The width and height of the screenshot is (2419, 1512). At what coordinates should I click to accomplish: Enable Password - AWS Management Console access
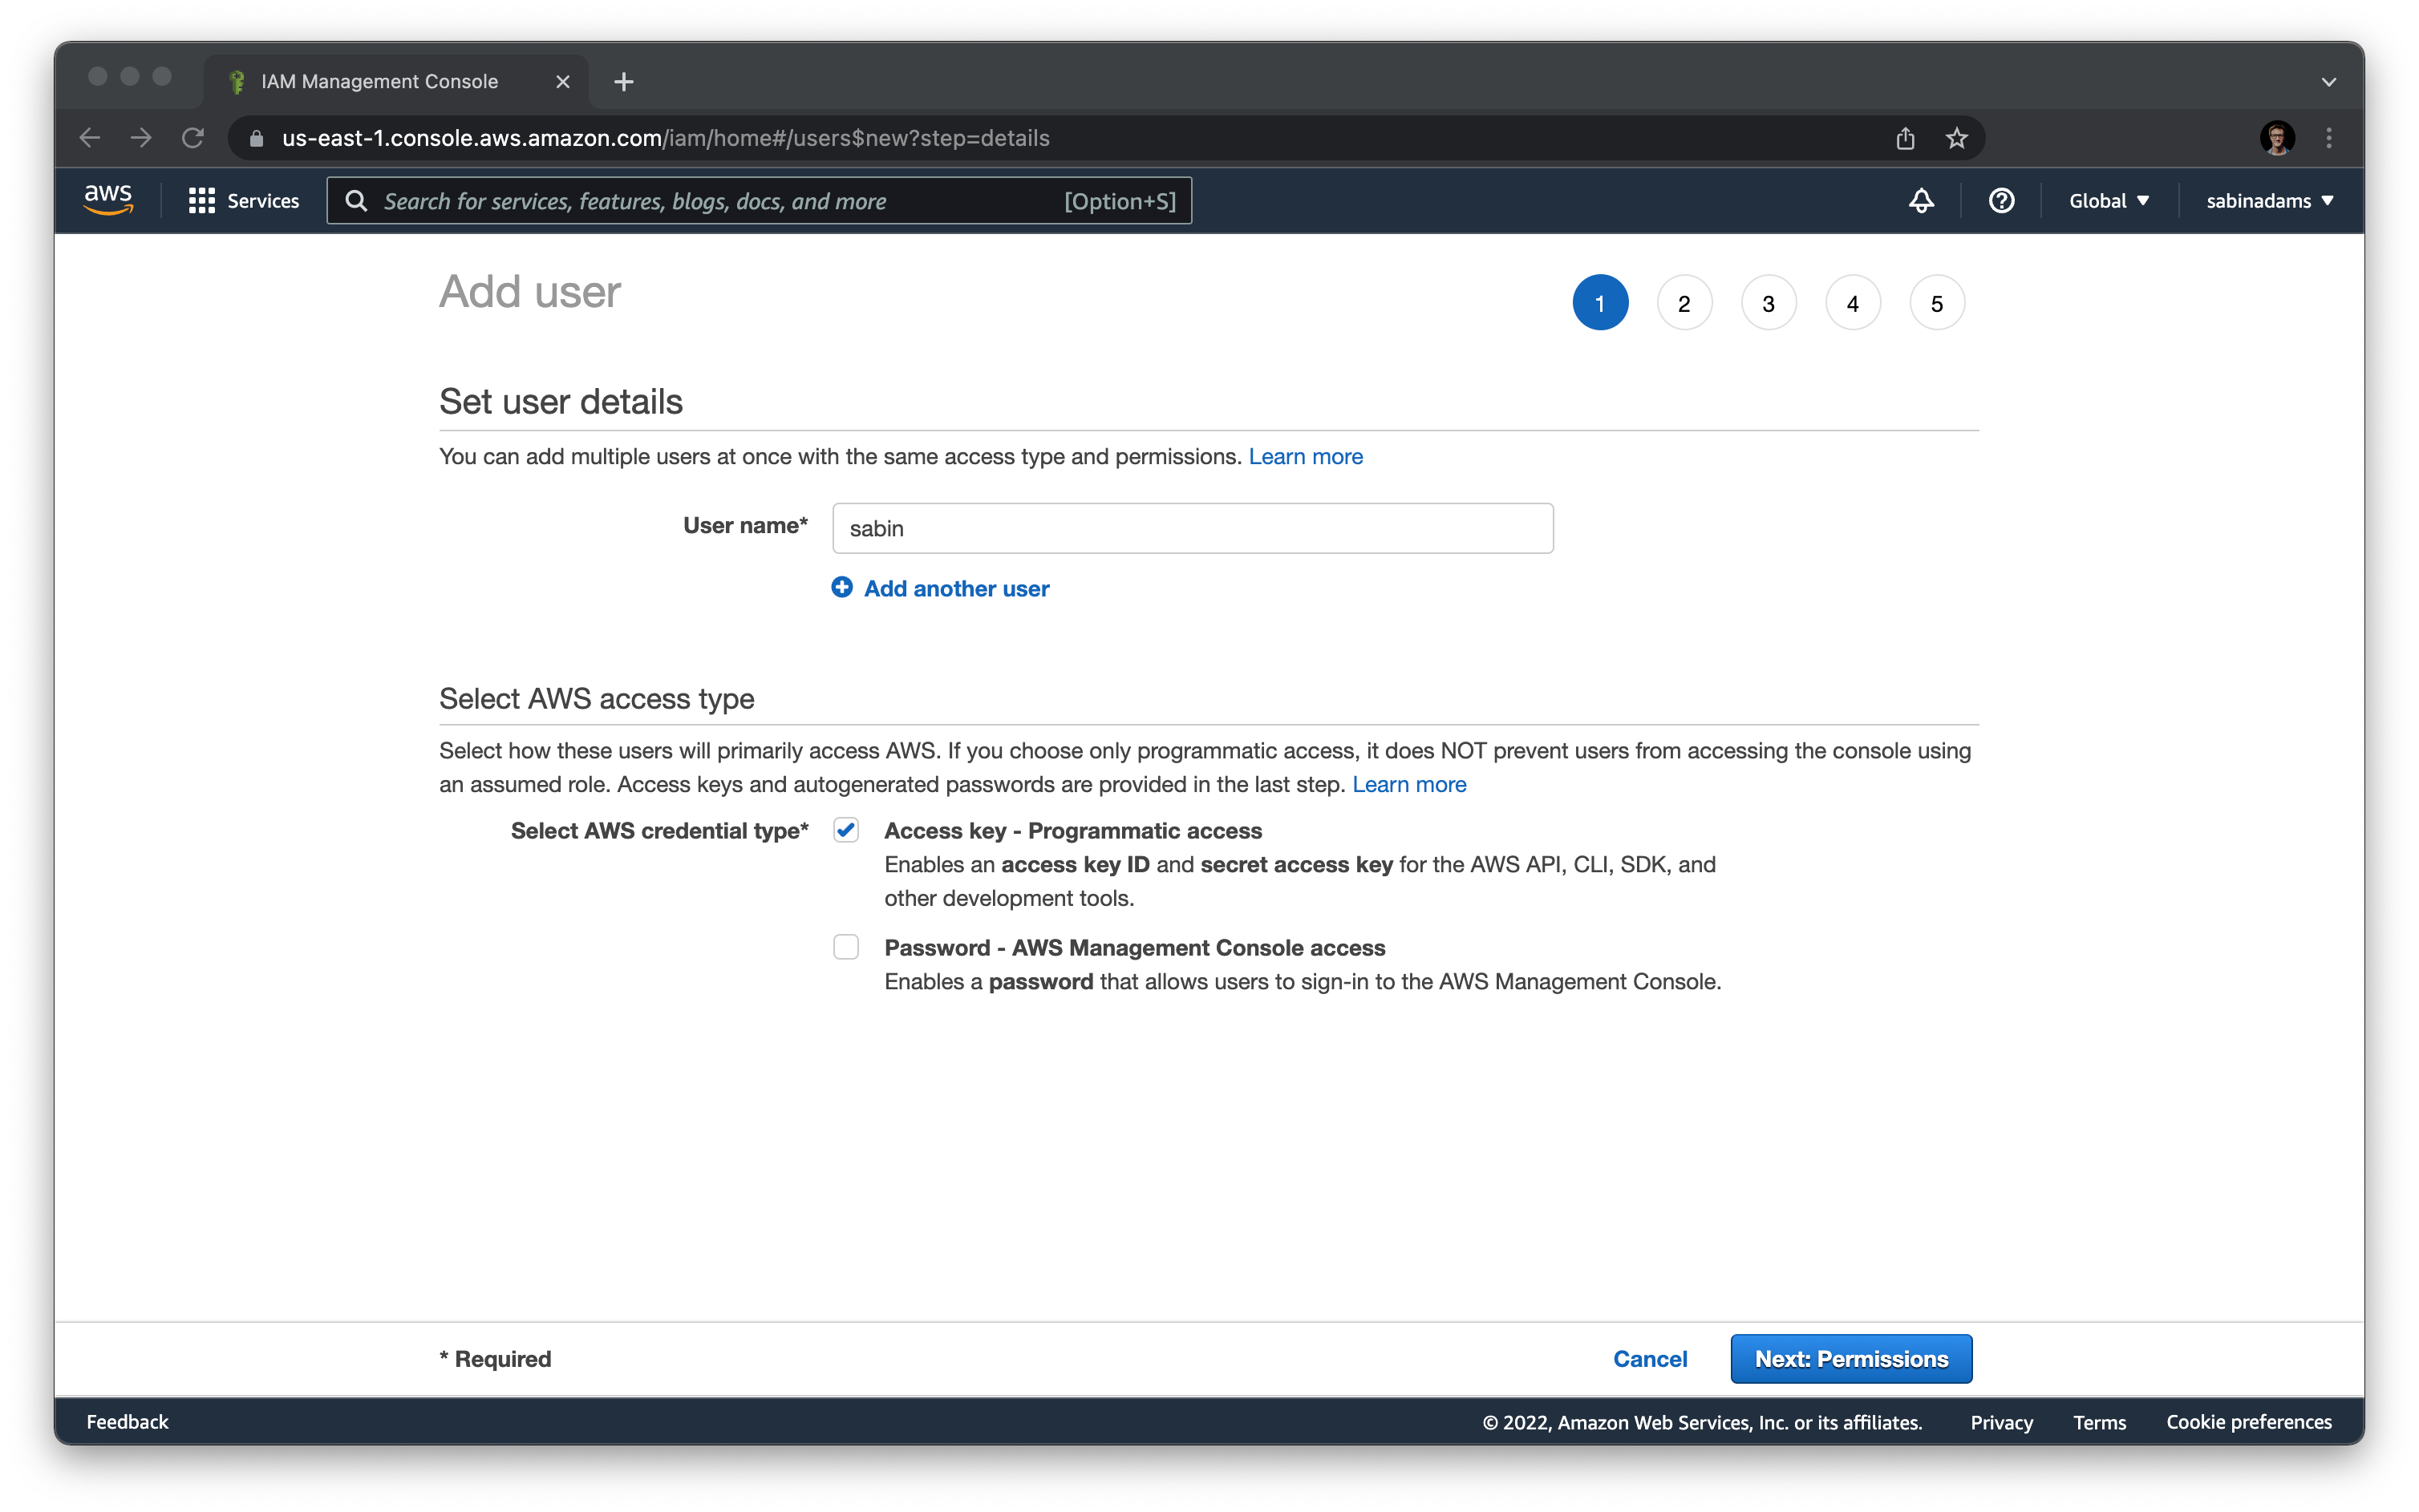tap(846, 947)
